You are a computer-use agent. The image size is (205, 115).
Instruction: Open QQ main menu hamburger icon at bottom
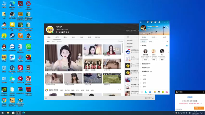pyautogui.click(x=142, y=92)
